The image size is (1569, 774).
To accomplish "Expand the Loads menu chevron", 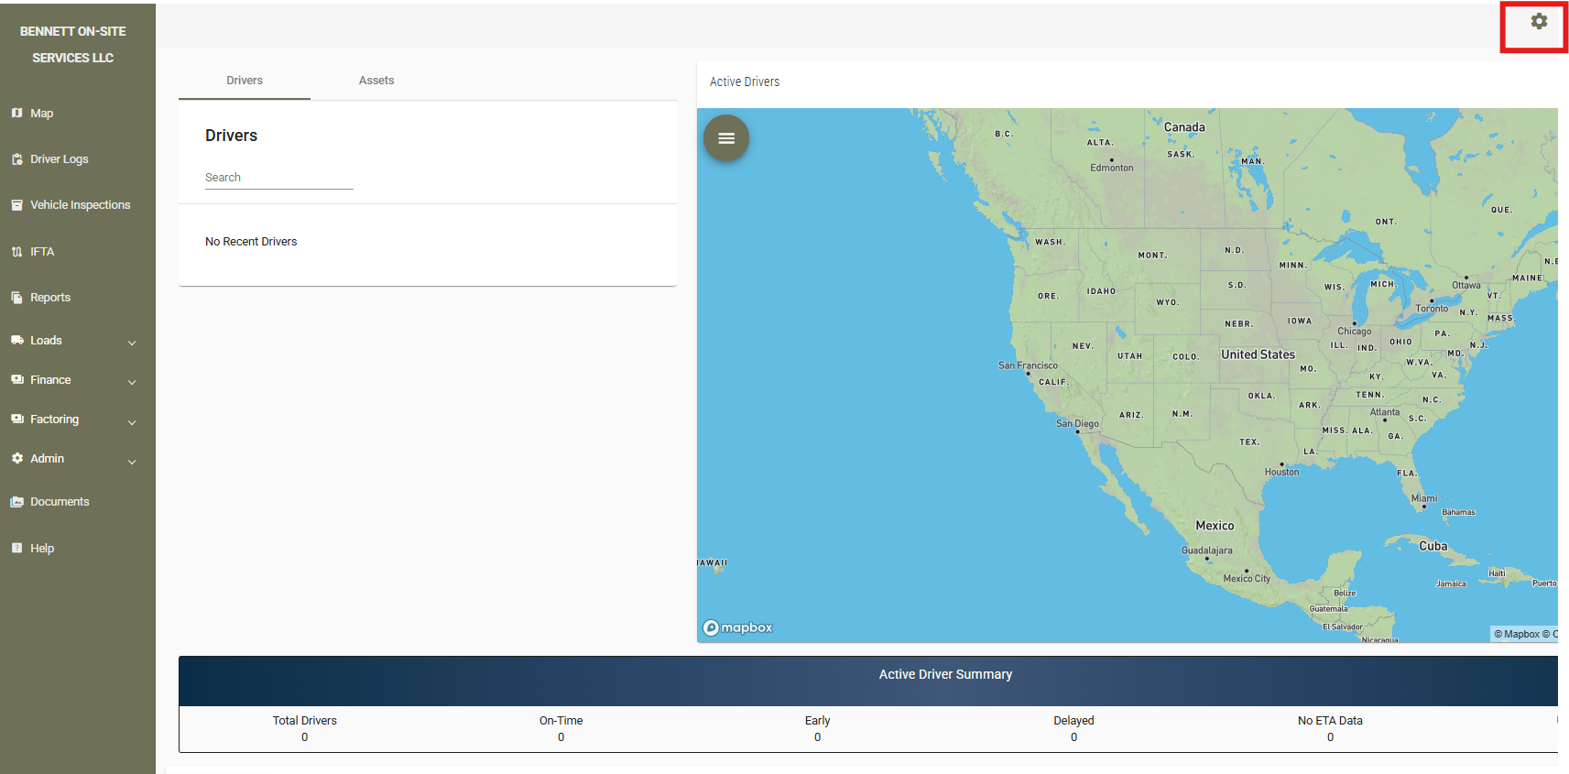I will click(x=132, y=343).
